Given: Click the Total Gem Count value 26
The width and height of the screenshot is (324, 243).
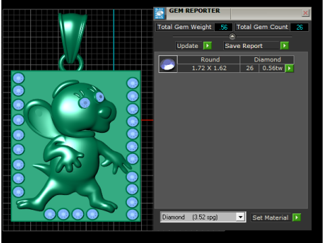Looking at the screenshot, I should pos(300,27).
